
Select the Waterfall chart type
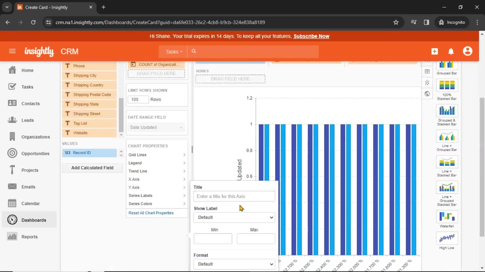[x=447, y=219]
